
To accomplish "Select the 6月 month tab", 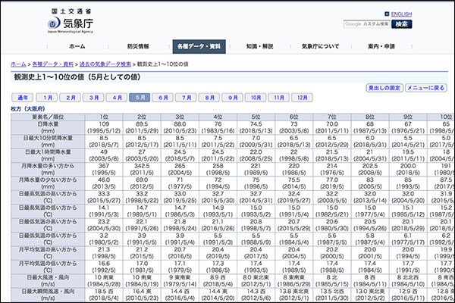I will click(163, 98).
